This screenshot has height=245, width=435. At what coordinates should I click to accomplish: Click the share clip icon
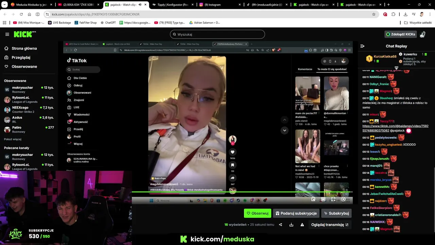pos(280,225)
